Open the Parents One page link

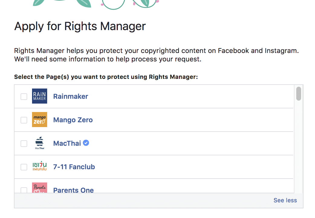click(x=73, y=190)
